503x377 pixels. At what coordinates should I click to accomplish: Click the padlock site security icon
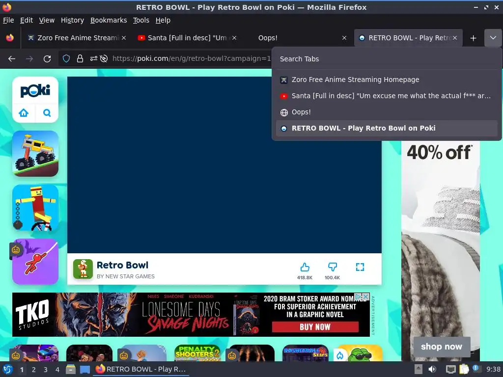80,58
